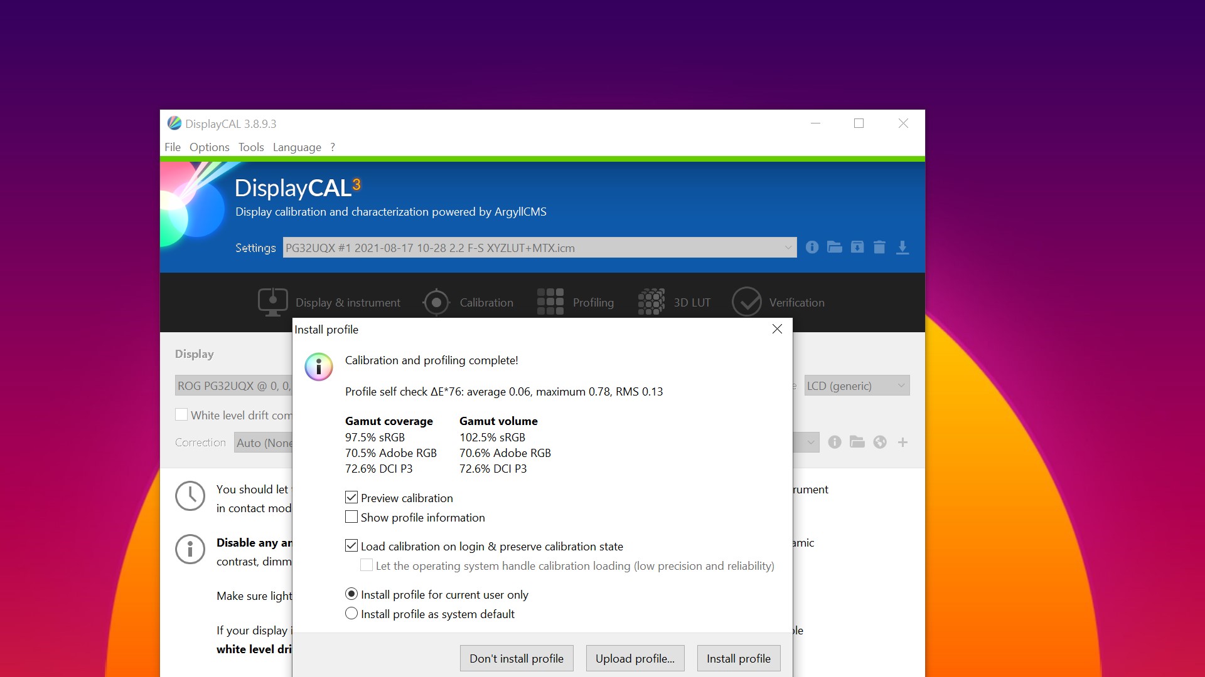
Task: Click the profile info icon beside Settings
Action: coord(811,248)
